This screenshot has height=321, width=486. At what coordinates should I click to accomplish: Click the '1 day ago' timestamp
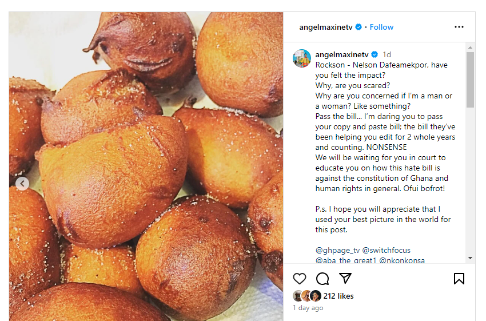(308, 308)
